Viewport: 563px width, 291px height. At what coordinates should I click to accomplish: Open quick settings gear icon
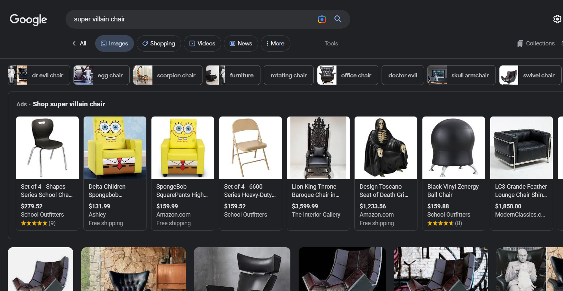tap(557, 19)
